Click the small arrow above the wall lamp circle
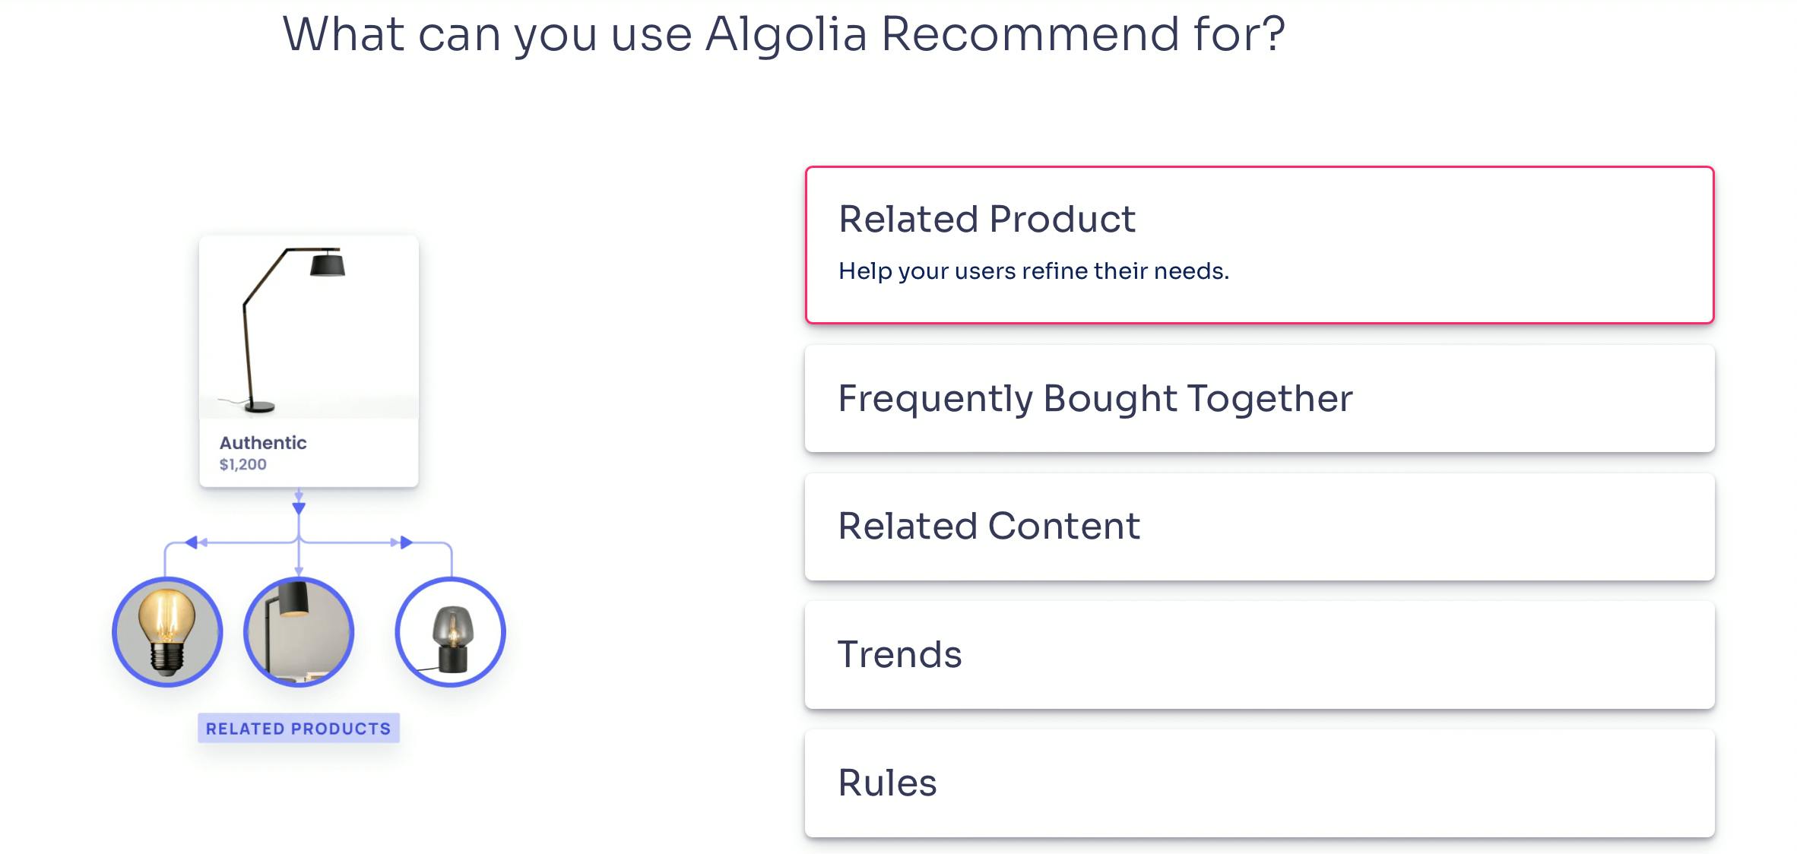1797x854 pixels. pyautogui.click(x=299, y=570)
